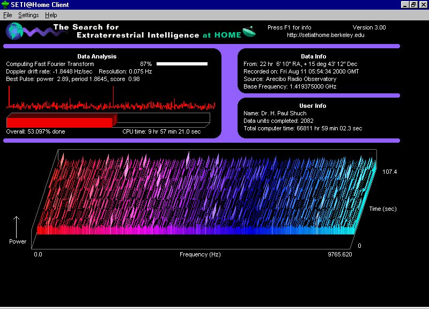Open the File menu
Screen dimensions: 429x309
point(8,15)
